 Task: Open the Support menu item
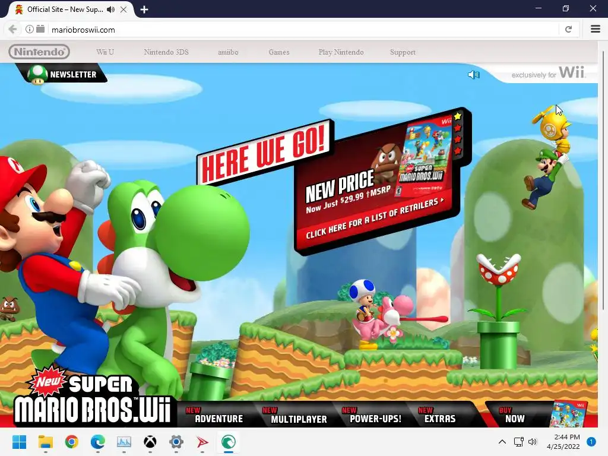pos(403,52)
